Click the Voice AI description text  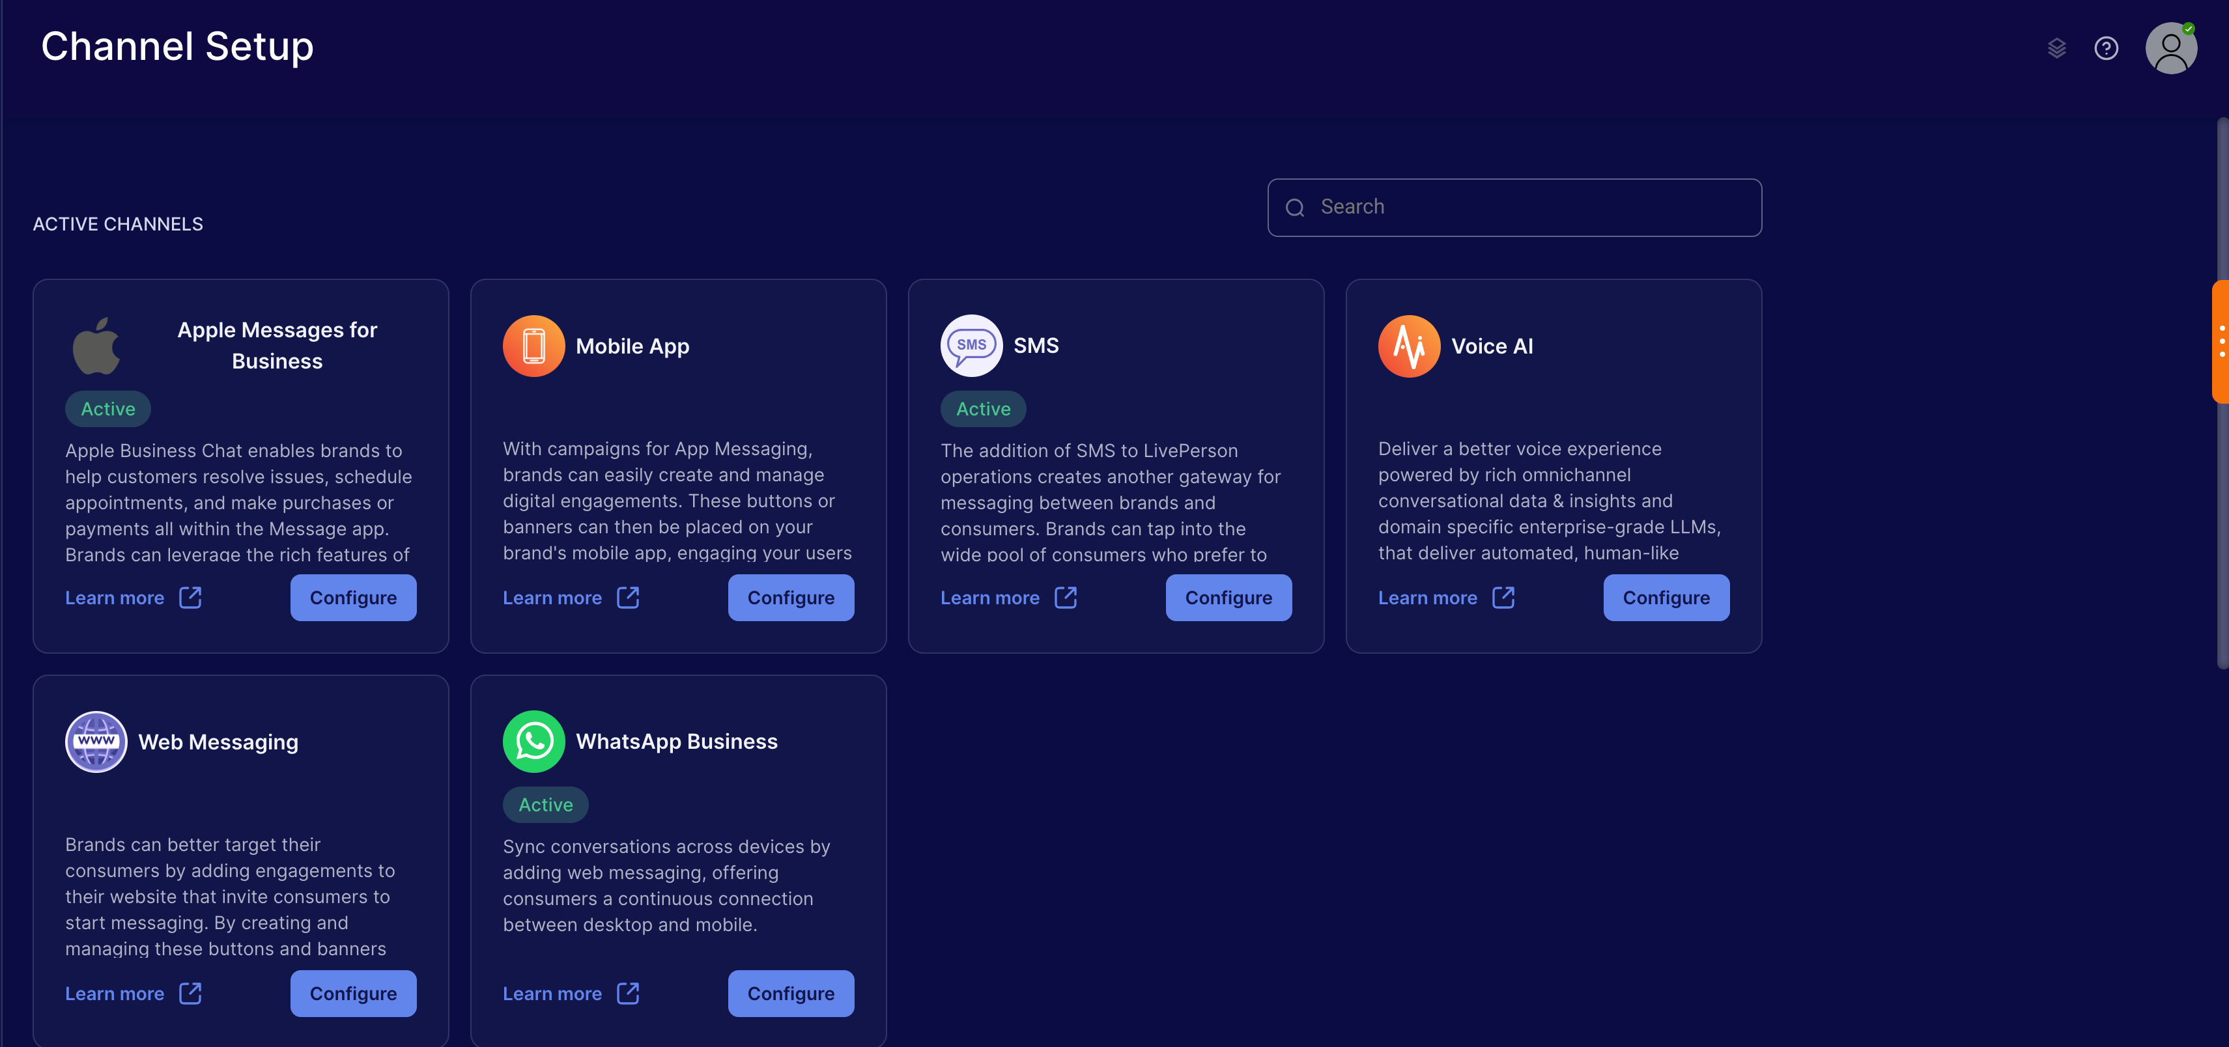tap(1550, 500)
